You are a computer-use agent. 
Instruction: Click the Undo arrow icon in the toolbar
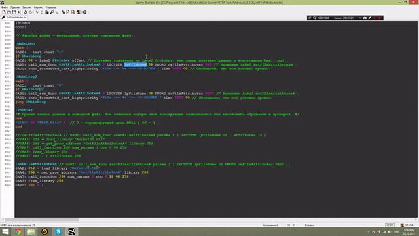pyautogui.click(x=26, y=12)
